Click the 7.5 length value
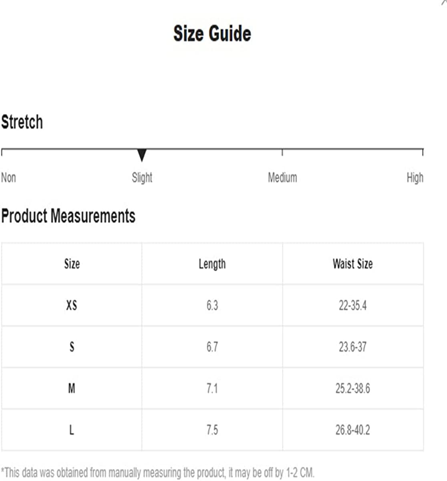 [x=212, y=430]
